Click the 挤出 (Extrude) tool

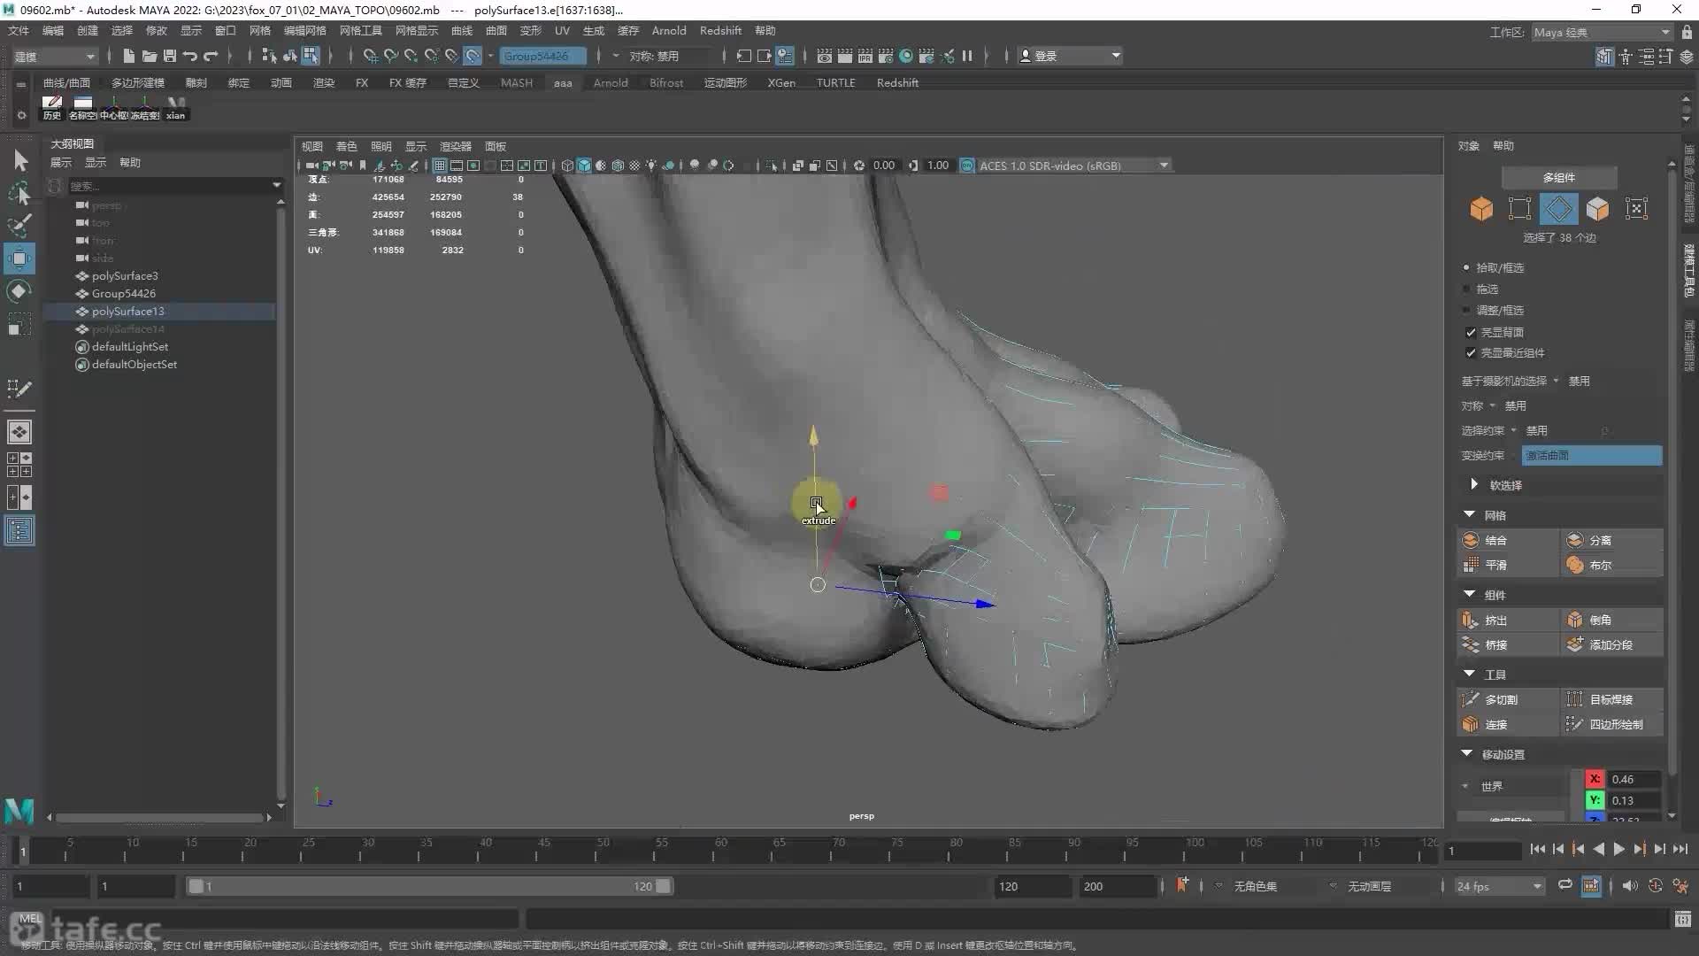1507,620
